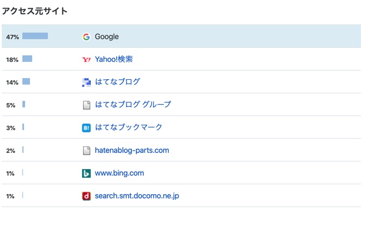
Task: Open the search.smt.docomo.ne.jp link
Action: click(x=137, y=196)
